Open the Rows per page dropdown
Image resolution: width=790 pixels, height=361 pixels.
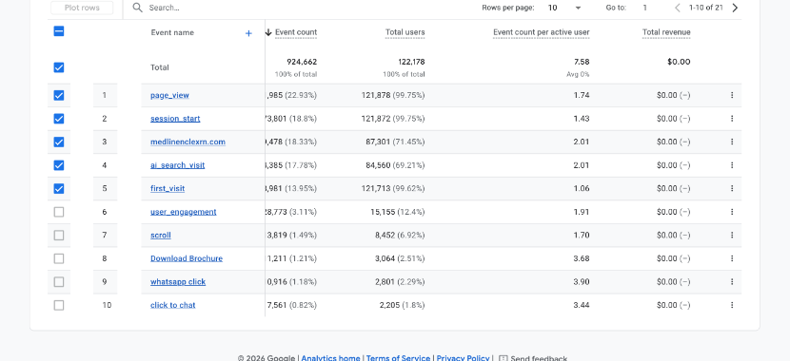coord(564,8)
